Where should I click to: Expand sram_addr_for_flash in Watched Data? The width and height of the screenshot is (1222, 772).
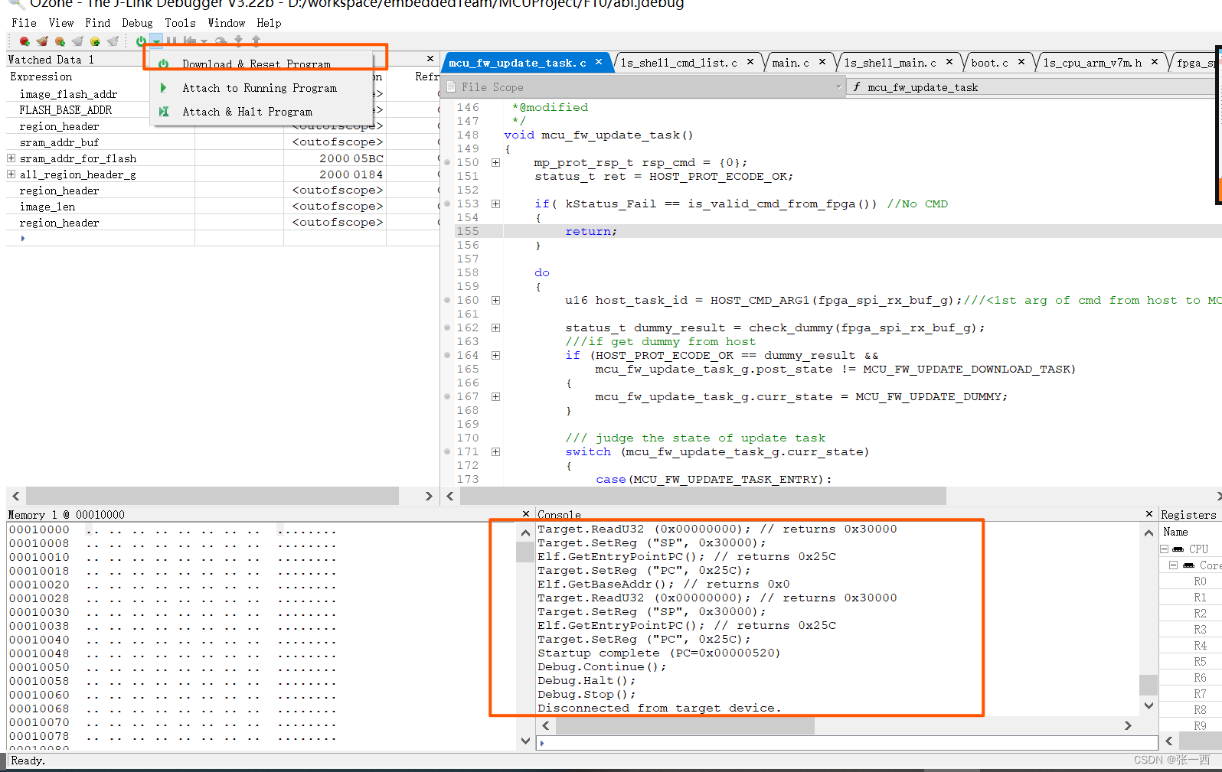coord(11,158)
